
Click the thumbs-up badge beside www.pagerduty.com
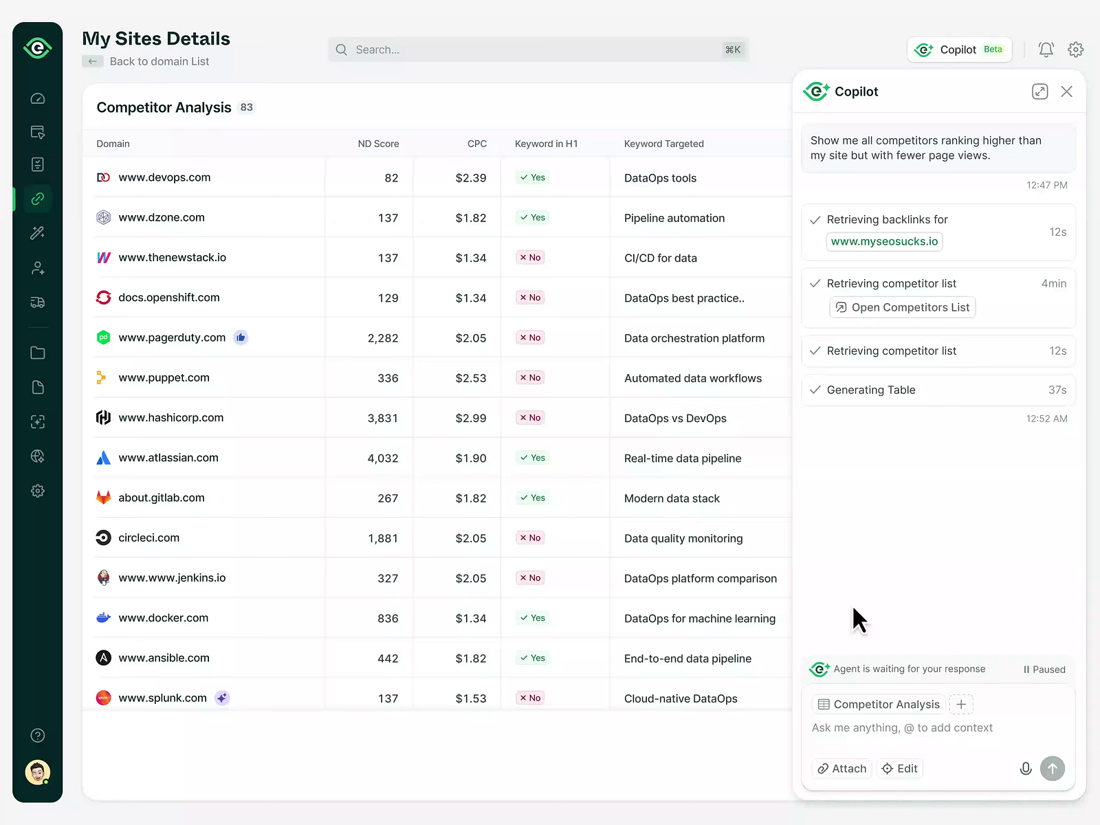[241, 338]
